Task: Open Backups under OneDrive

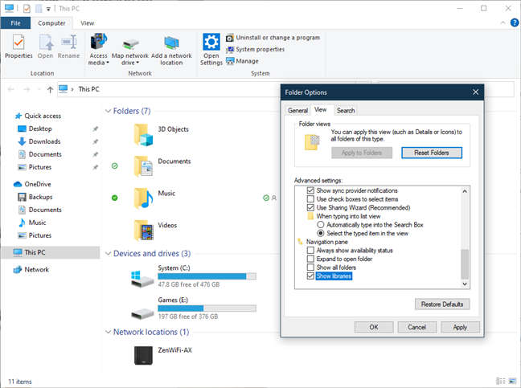Action: click(x=40, y=197)
